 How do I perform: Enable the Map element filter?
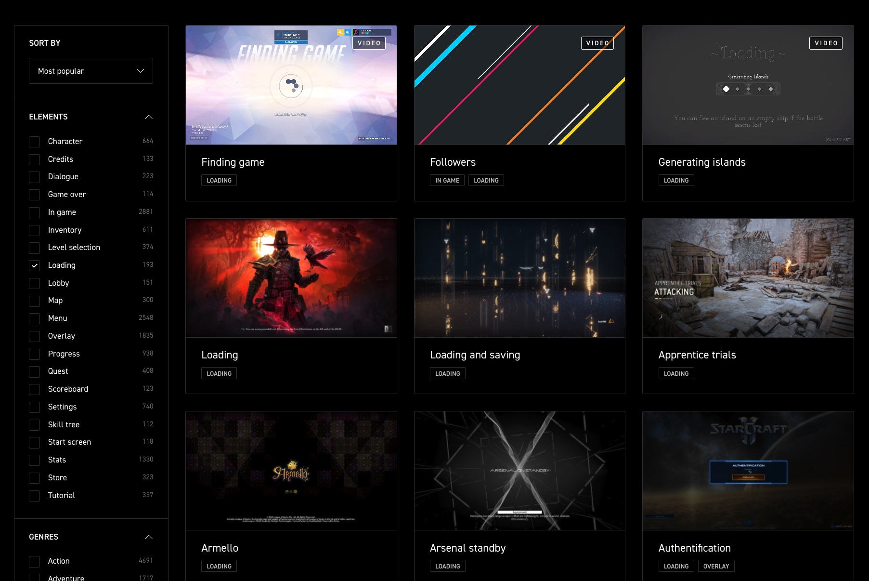point(34,301)
